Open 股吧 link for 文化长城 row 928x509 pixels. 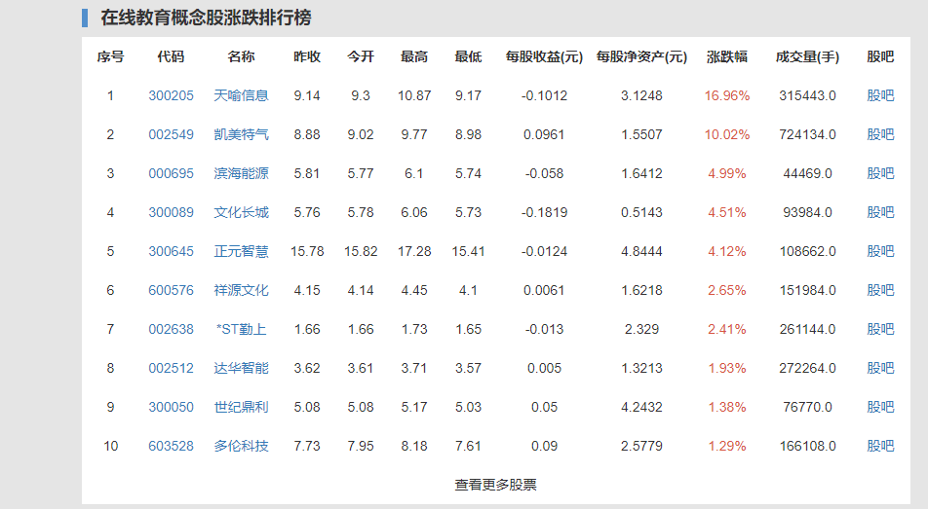880,213
